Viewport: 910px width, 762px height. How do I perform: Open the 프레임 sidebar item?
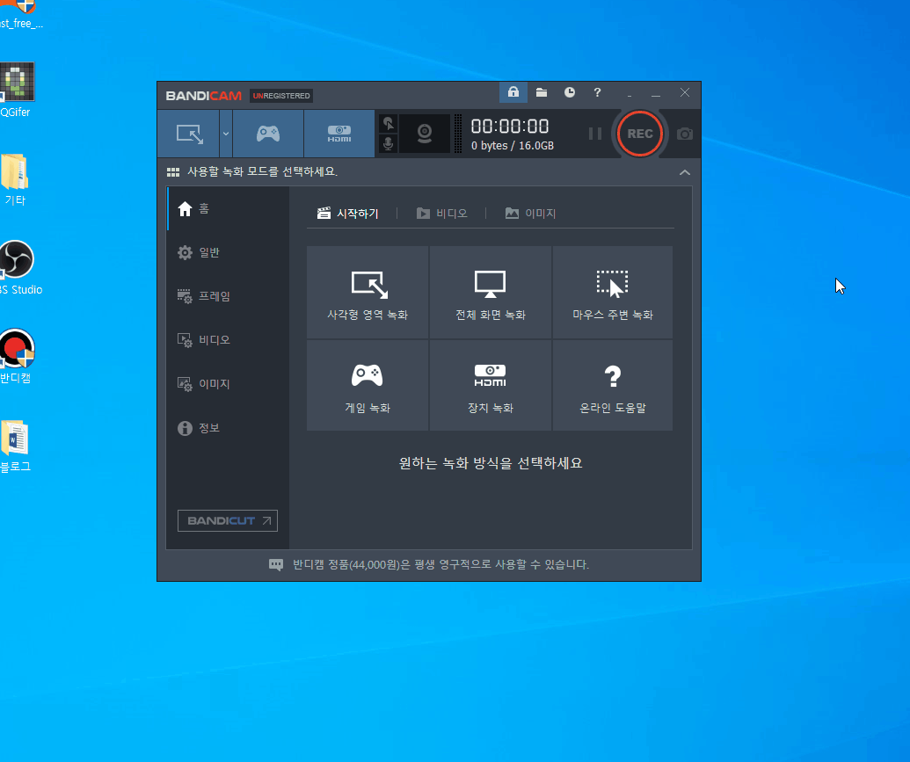click(228, 296)
